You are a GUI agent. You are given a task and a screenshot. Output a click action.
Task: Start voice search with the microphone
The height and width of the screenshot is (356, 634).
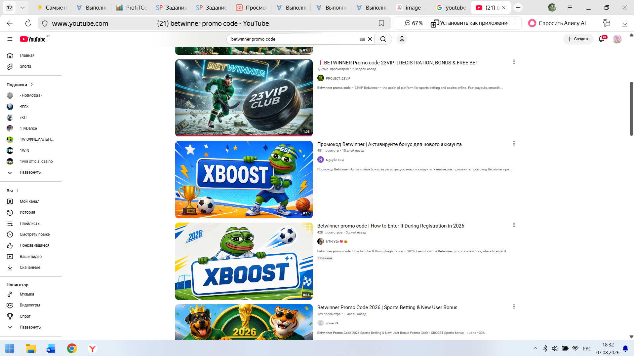click(402, 39)
